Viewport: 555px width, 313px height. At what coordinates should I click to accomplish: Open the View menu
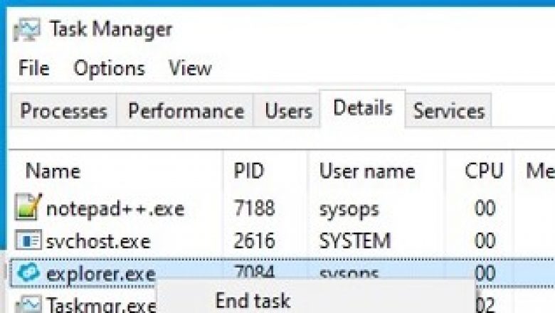pyautogui.click(x=190, y=68)
